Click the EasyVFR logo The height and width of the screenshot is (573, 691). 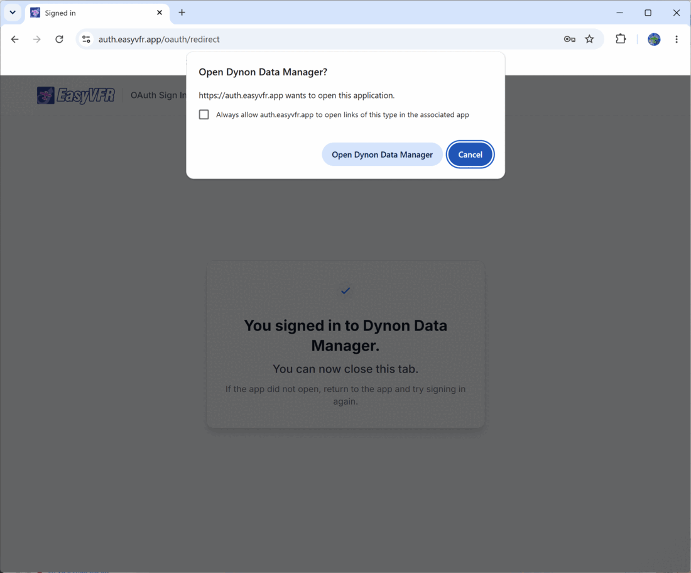76,95
